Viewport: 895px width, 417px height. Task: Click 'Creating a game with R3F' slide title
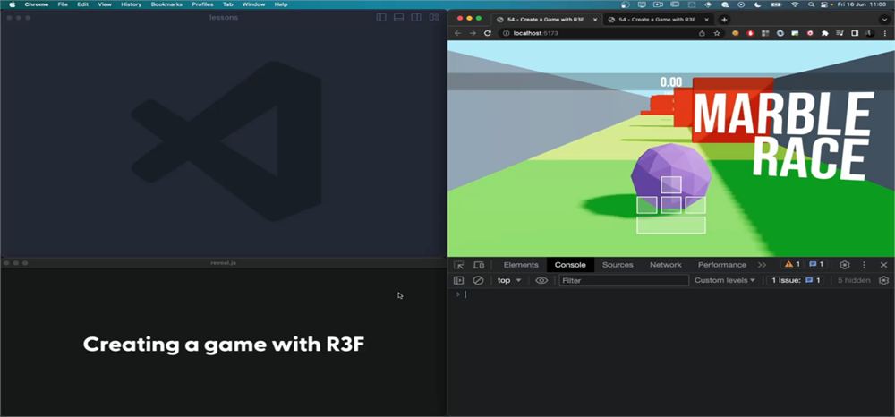[223, 345]
